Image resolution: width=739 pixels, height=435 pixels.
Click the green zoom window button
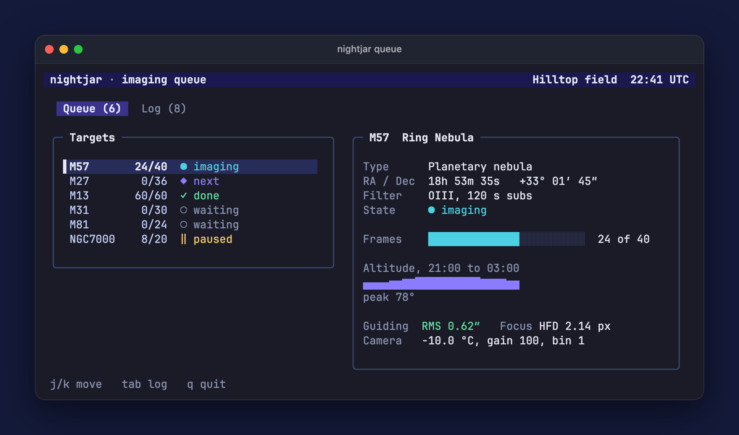pos(78,49)
